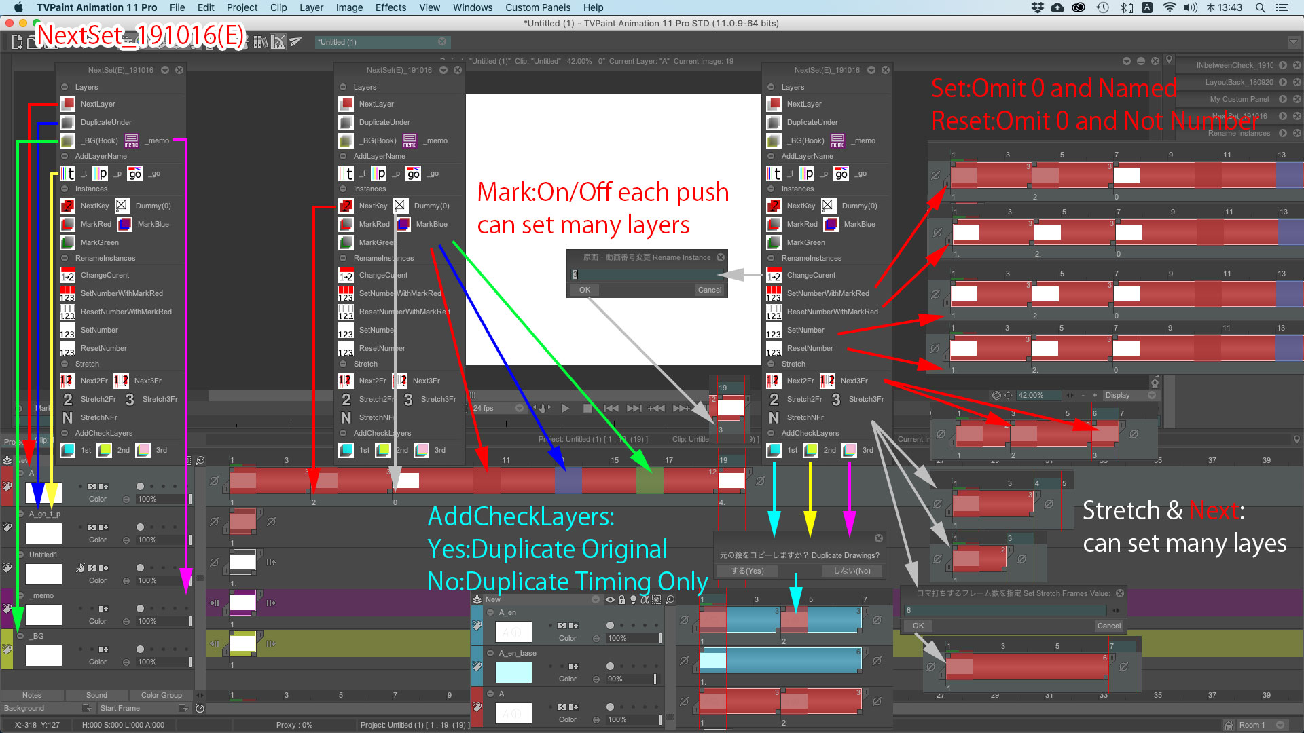1304x733 pixels.
Task: Collapse Stretch section in leftmost NextSet panel
Action: pyautogui.click(x=65, y=364)
